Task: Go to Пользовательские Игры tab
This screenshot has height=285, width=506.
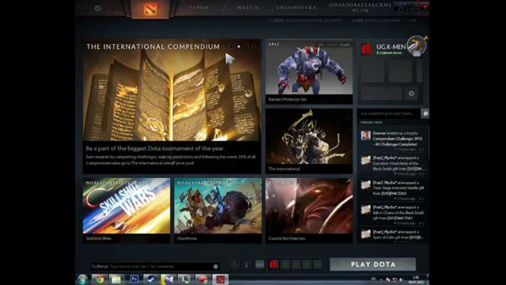Action: pyautogui.click(x=361, y=8)
